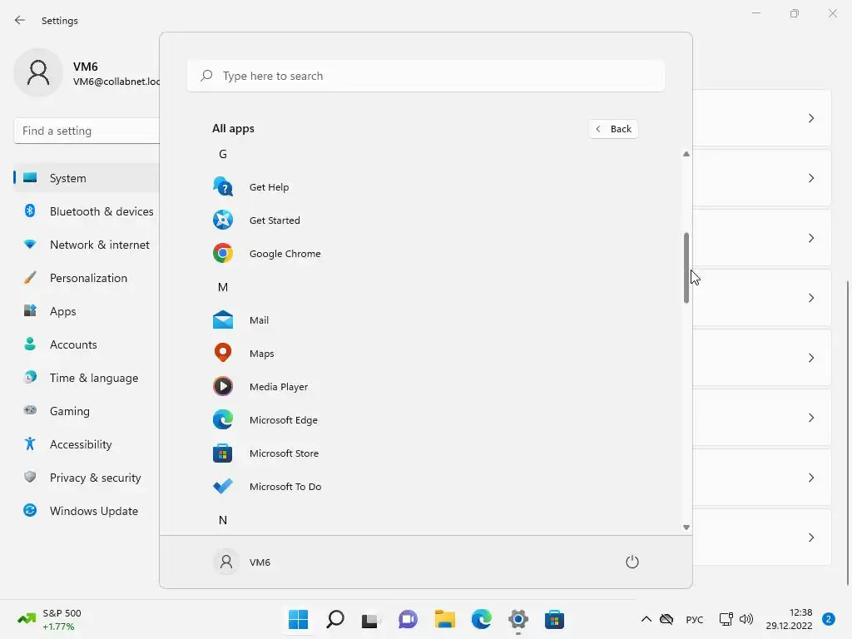Click All apps scrollbar up arrow
Viewport: 852px width, 639px height.
[686, 154]
